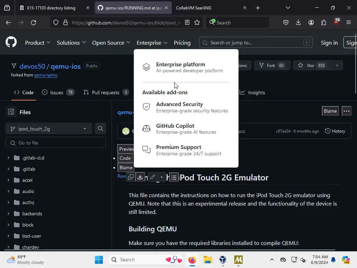Click the site security shield icon
This screenshot has width=357, height=268.
(56, 22)
